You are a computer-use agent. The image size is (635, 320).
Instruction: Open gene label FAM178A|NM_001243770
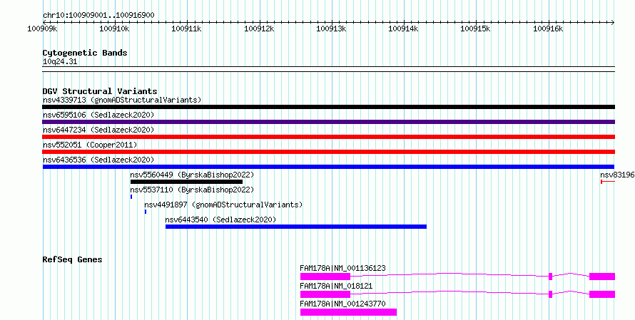point(342,304)
